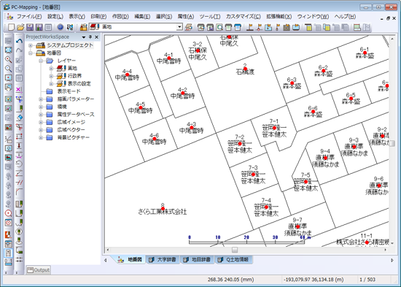This screenshot has width=401, height=287.
Task: Open the ファイル menu
Action: (29, 17)
